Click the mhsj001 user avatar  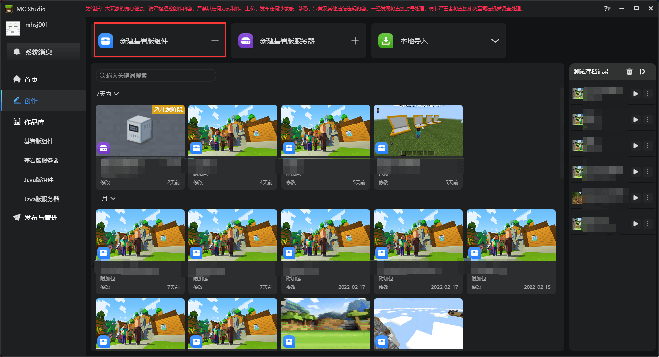[13, 28]
